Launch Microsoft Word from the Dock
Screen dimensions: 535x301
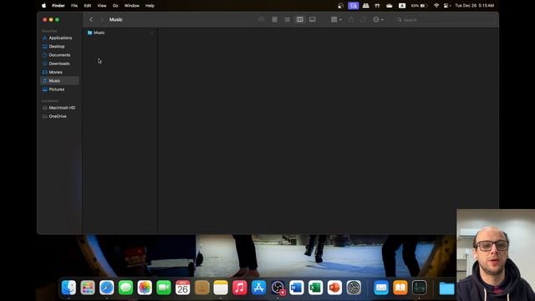tap(297, 288)
